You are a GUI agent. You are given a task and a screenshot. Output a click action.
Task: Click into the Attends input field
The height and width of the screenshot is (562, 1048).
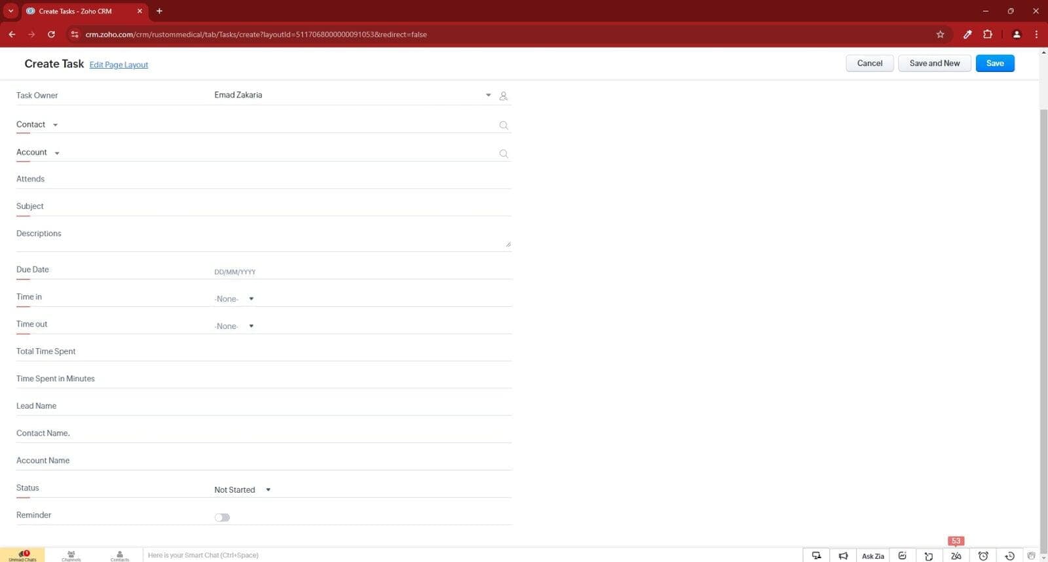pyautogui.click(x=362, y=179)
